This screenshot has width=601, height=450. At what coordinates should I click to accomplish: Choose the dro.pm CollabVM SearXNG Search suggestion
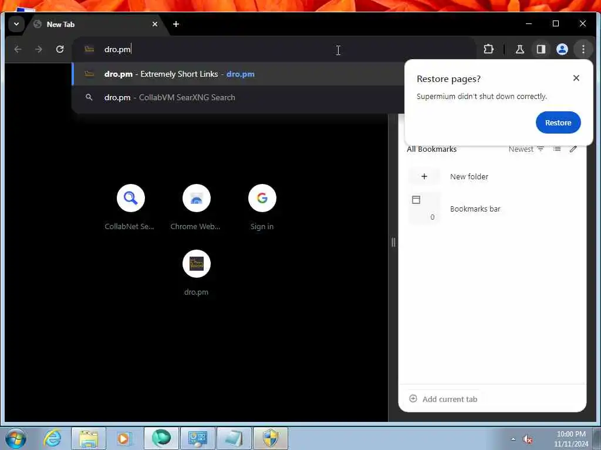(238, 98)
